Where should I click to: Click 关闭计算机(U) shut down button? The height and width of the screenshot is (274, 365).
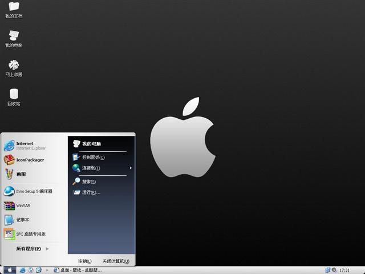116,261
